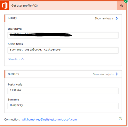Collapse inputs using the Show less chevron
The height and width of the screenshot is (127, 128).
23,59
